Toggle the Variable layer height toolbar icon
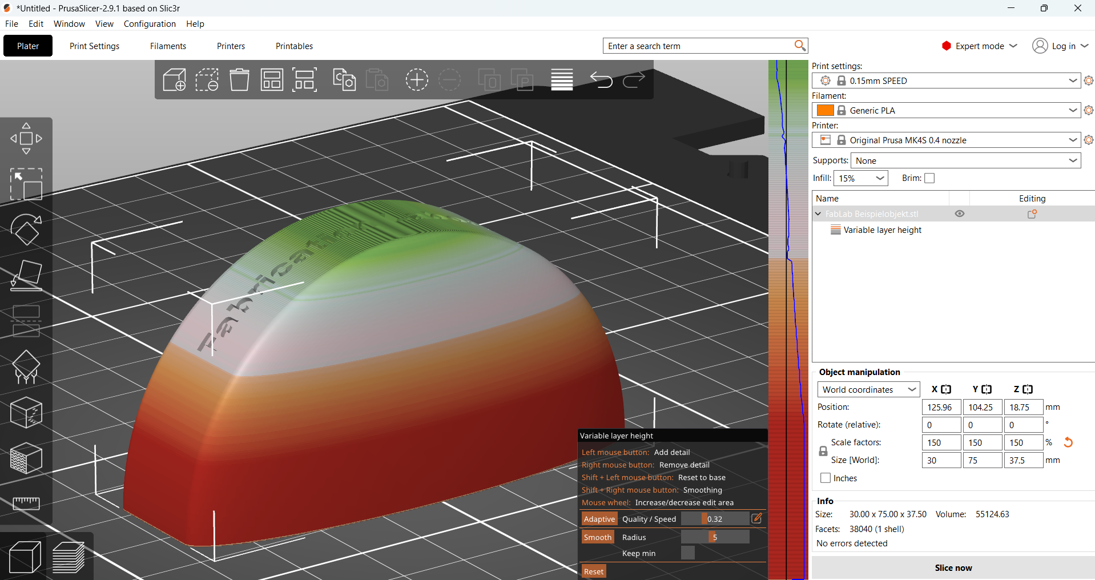Viewport: 1095px width, 580px height. 562,80
